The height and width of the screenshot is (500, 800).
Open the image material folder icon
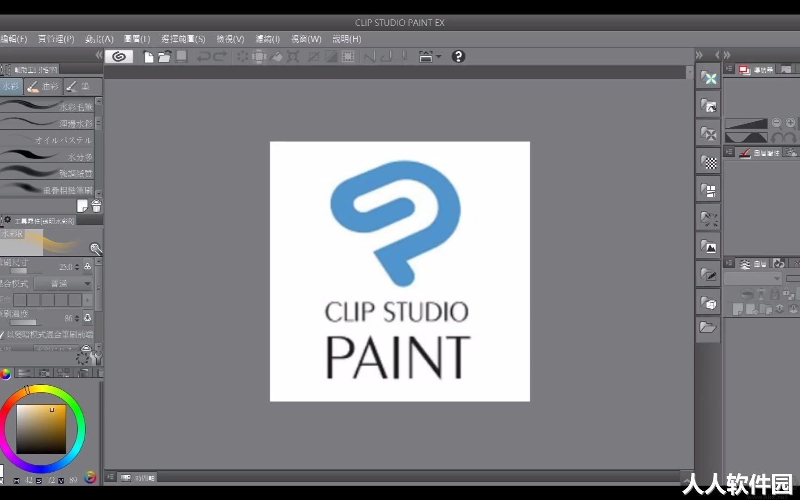[x=708, y=246]
